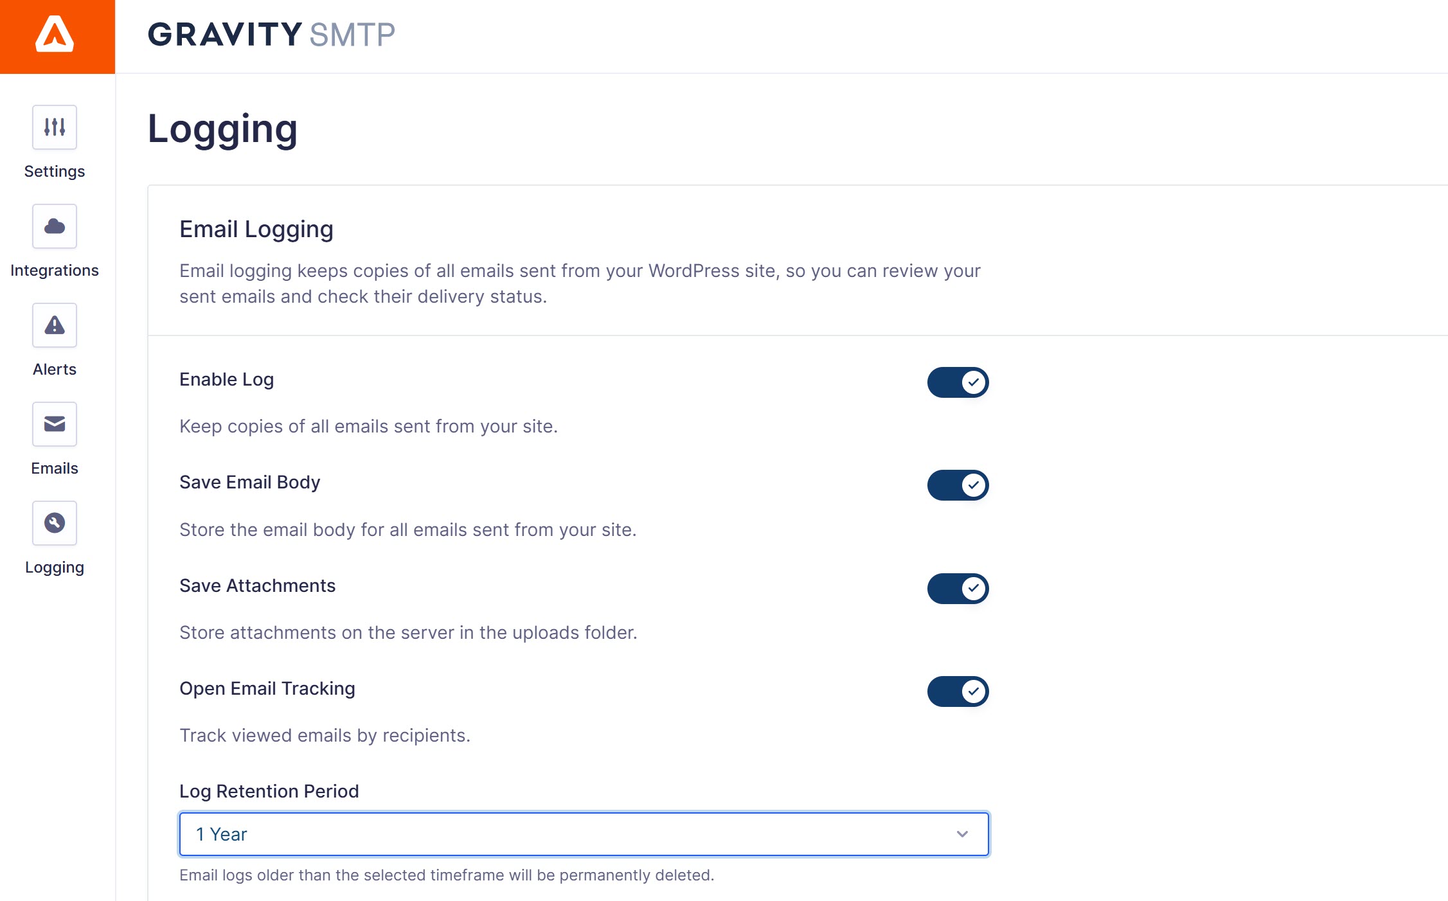Click the Integrations label in sidebar
The height and width of the screenshot is (901, 1448).
pos(55,271)
